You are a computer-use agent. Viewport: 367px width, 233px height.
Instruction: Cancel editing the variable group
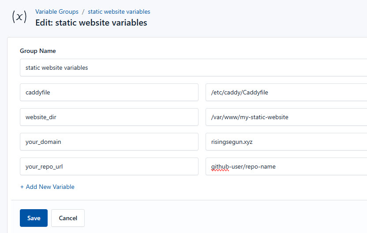[68, 218]
